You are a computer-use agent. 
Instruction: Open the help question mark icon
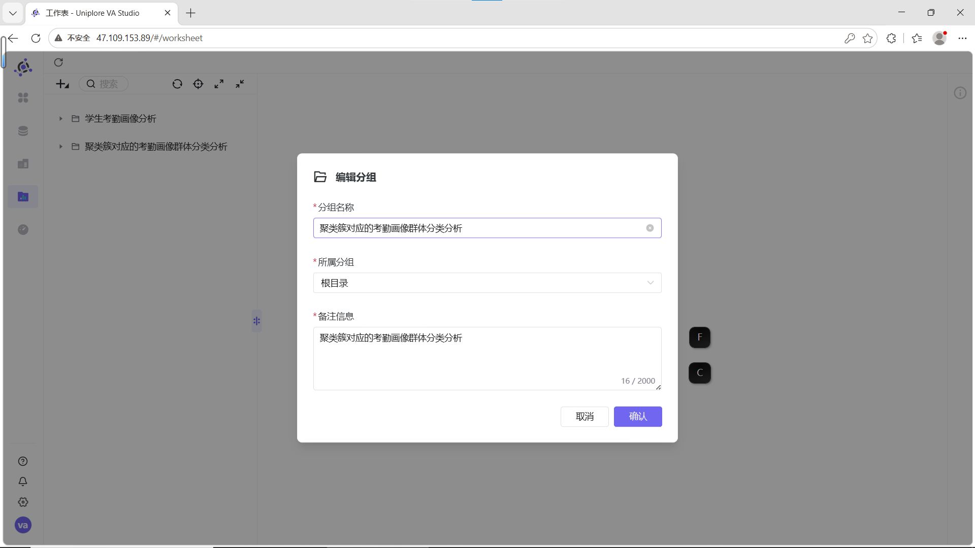click(23, 461)
